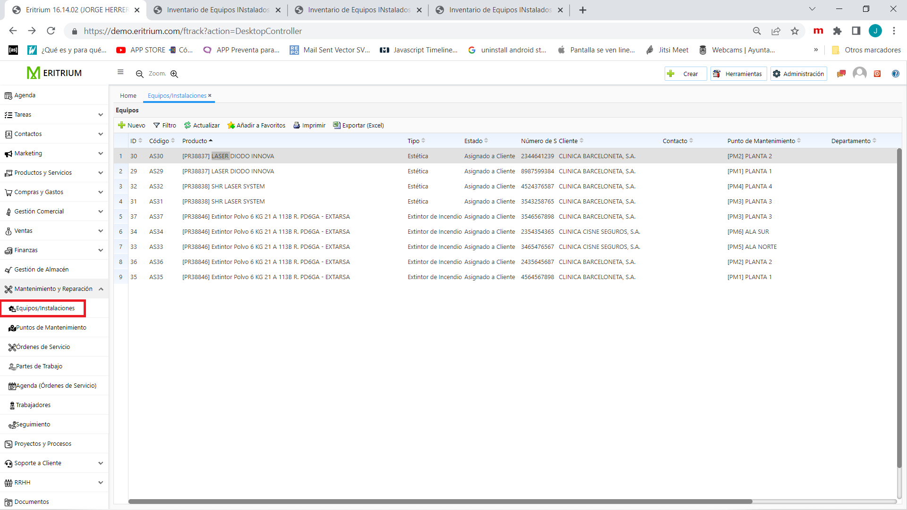Expand Contactos sidebar section
The width and height of the screenshot is (907, 510).
pos(54,134)
